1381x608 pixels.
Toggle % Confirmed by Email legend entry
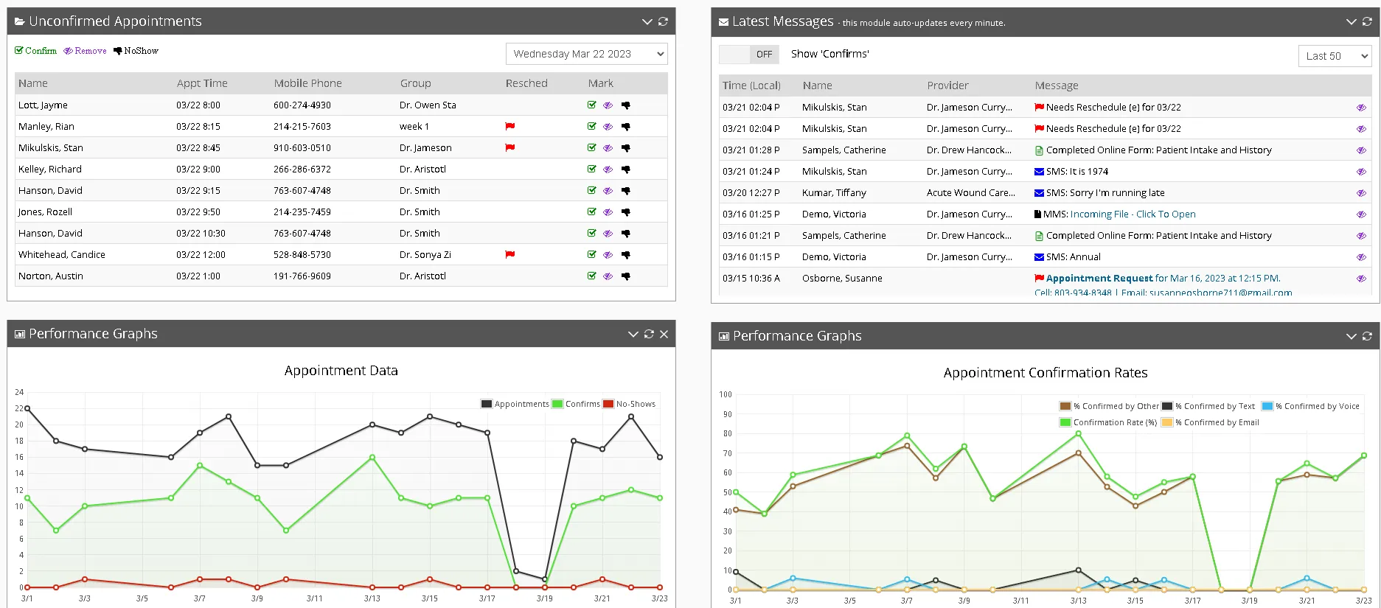pos(1210,423)
